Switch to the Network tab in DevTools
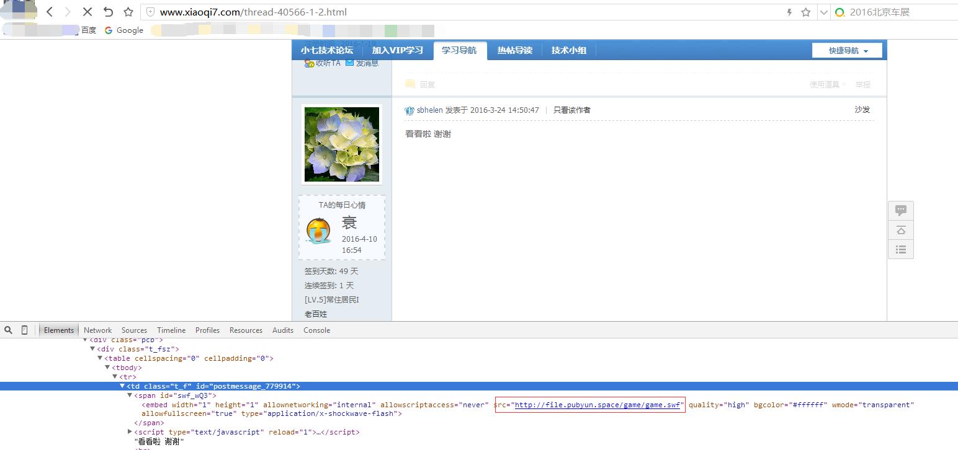 click(97, 330)
